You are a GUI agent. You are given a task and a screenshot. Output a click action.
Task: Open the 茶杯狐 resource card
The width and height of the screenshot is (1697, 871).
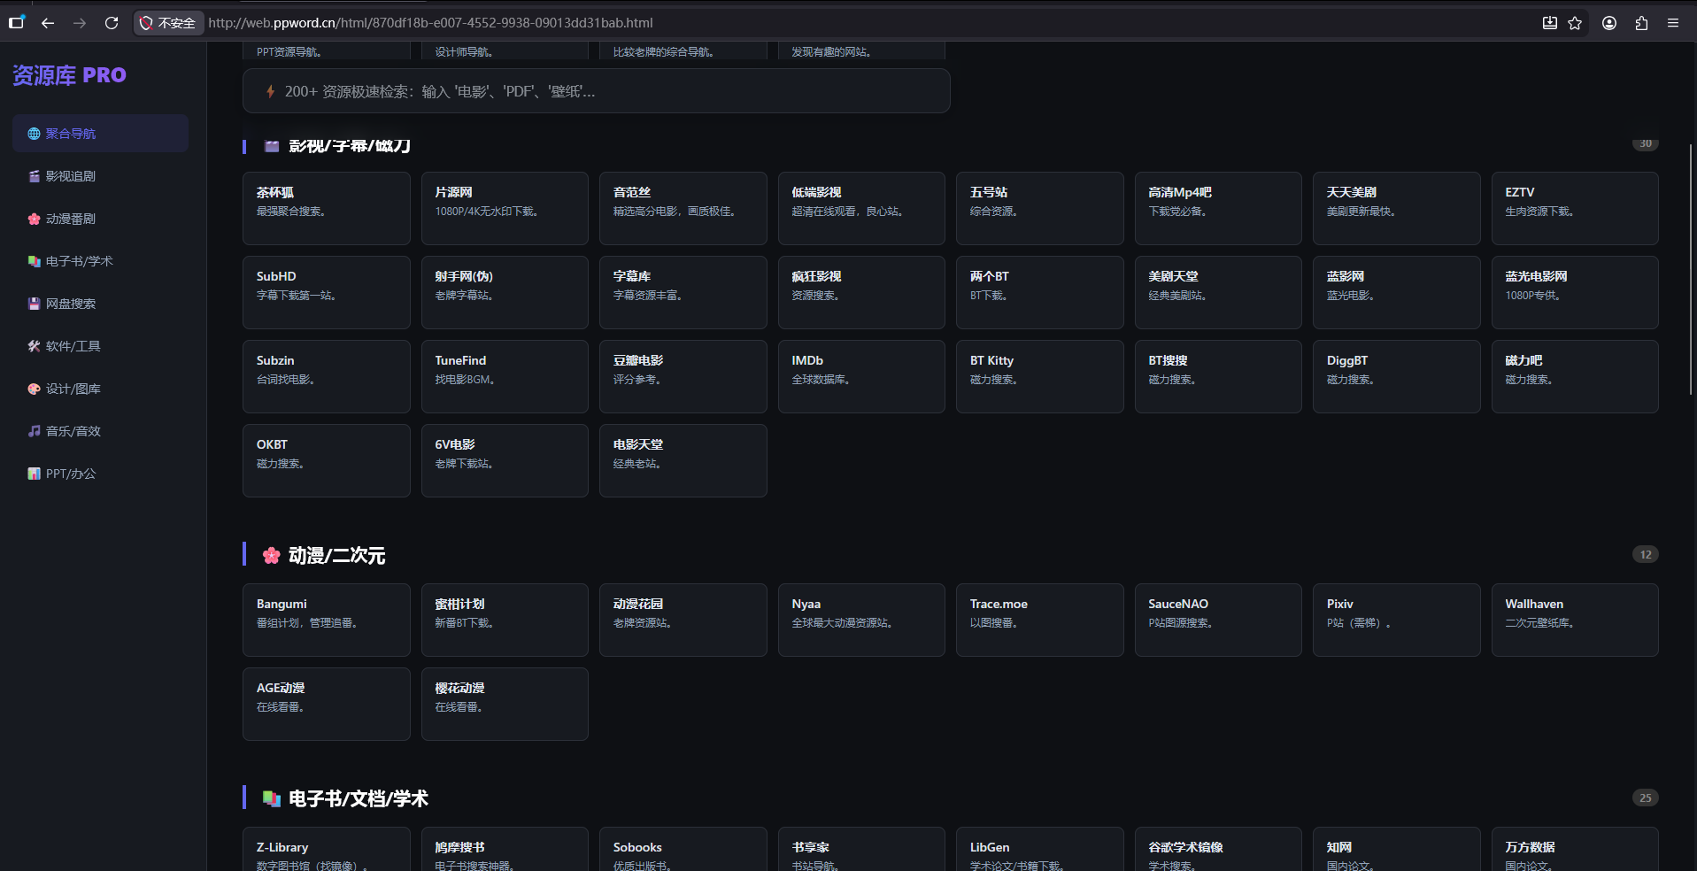(327, 208)
